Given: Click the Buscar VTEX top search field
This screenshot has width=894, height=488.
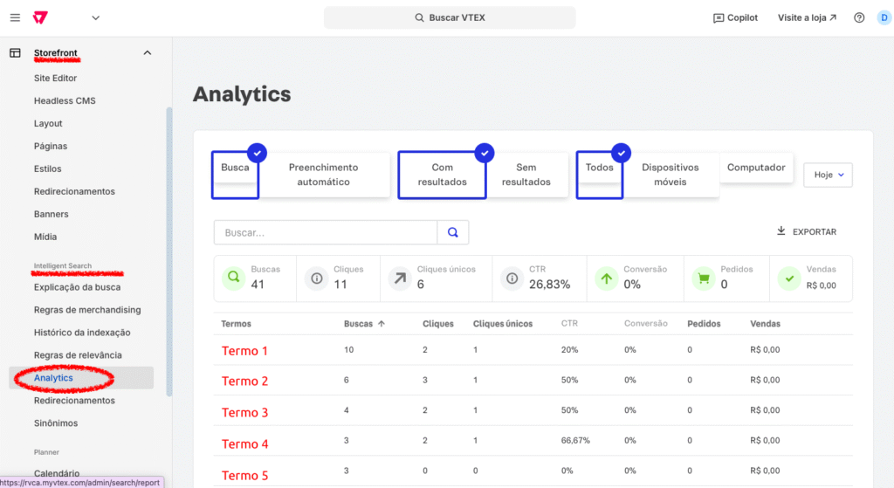Looking at the screenshot, I should coord(450,17).
